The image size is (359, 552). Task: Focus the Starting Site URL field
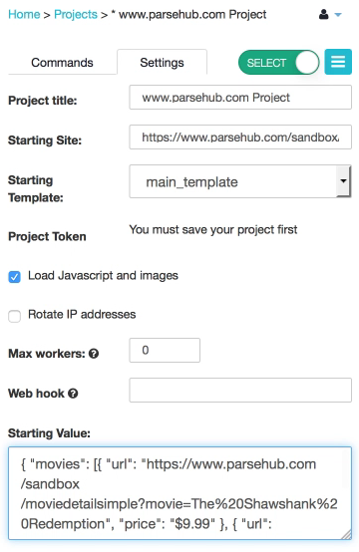[240, 137]
